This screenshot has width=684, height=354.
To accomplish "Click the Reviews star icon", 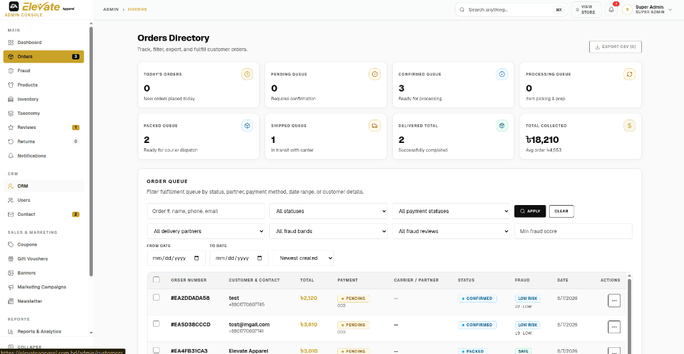I will (11, 128).
